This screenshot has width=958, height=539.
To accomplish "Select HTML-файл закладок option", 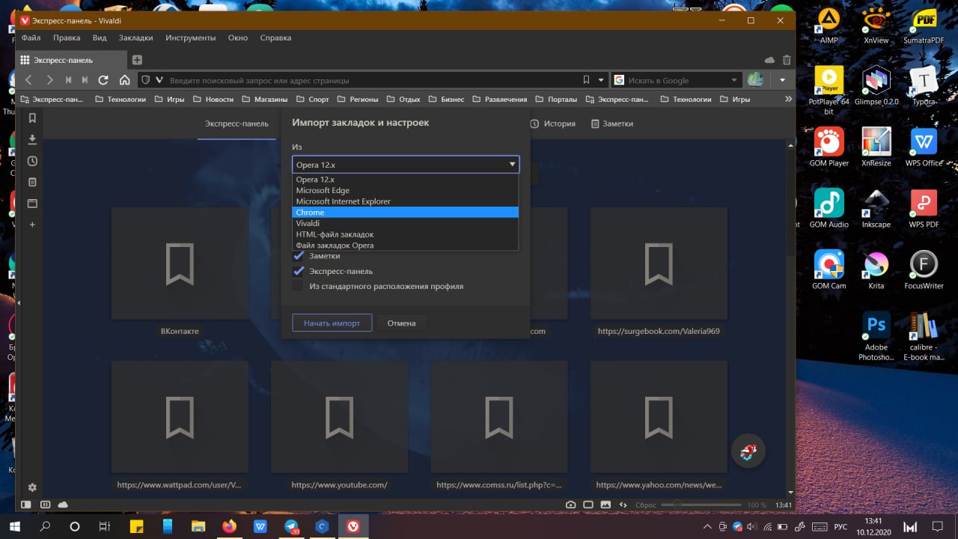I will coord(405,234).
